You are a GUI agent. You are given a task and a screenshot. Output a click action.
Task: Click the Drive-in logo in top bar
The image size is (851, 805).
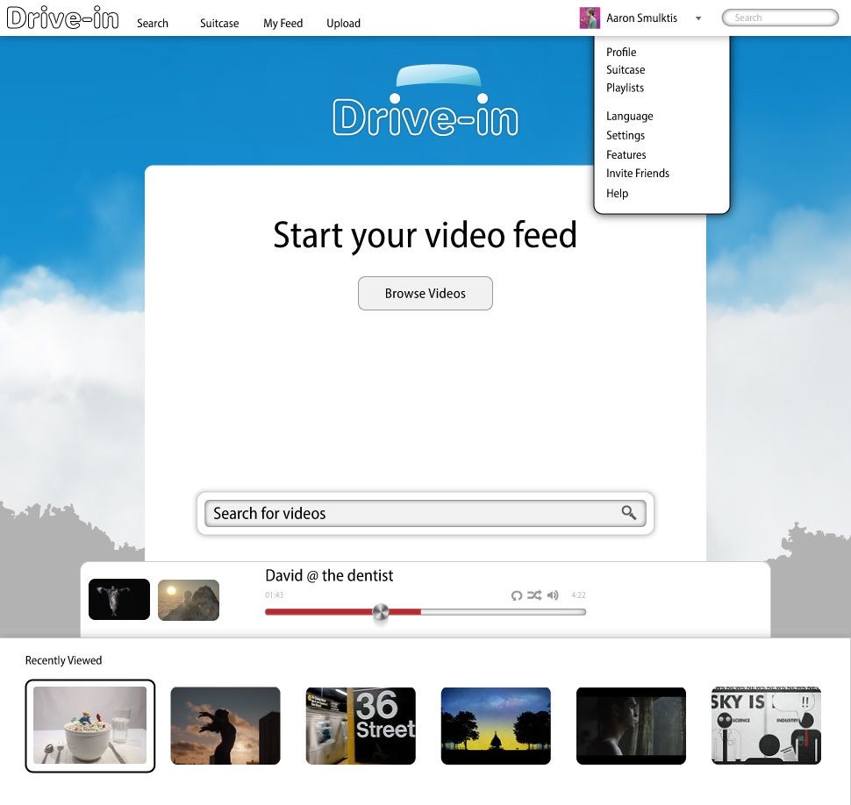[x=62, y=18]
